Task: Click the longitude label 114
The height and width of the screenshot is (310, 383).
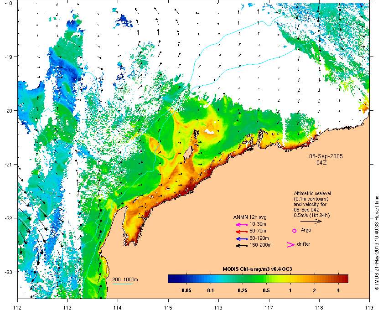Action: [118, 308]
